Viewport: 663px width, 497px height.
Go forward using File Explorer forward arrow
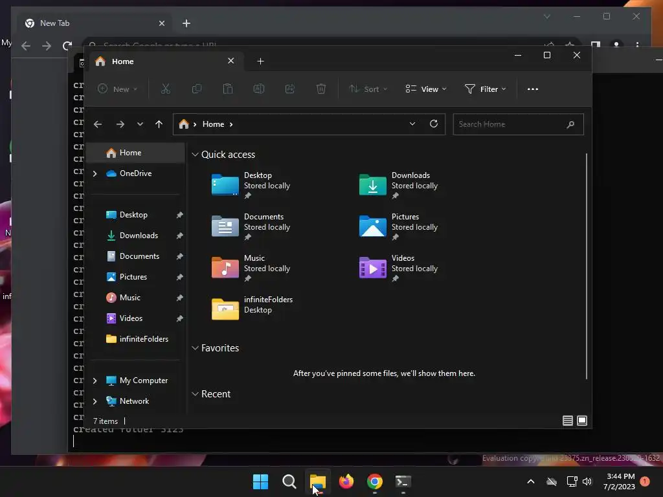[120, 124]
